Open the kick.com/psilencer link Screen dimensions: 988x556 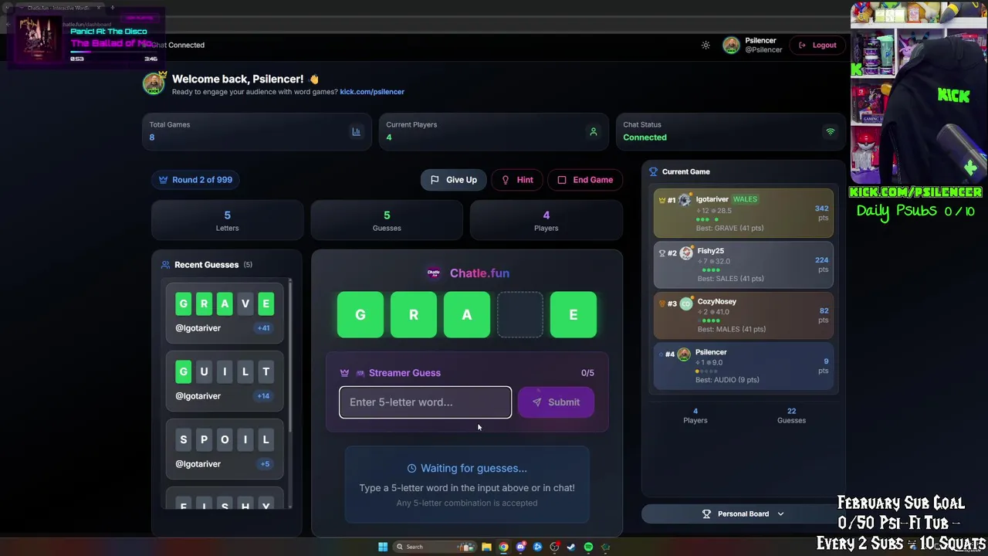point(372,92)
